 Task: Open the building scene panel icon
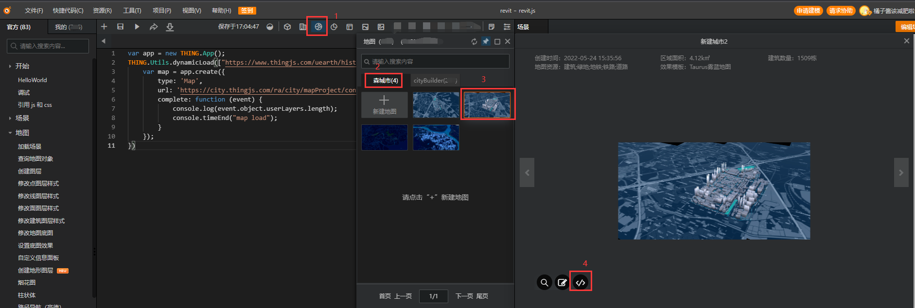click(x=302, y=27)
